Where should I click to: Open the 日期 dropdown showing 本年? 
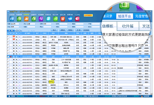pyautogui.click(x=47, y=24)
